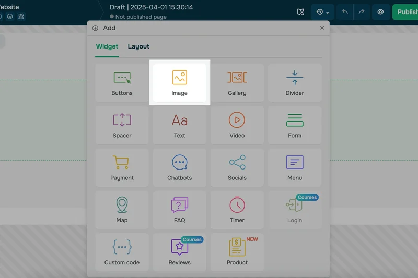Preview the page with eye icon
Image resolution: width=418 pixels, height=278 pixels.
tap(380, 12)
